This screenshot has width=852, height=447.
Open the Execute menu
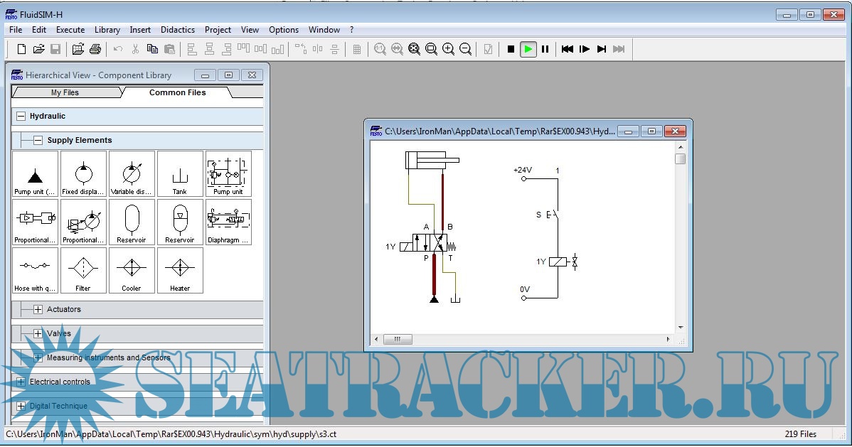tap(70, 30)
